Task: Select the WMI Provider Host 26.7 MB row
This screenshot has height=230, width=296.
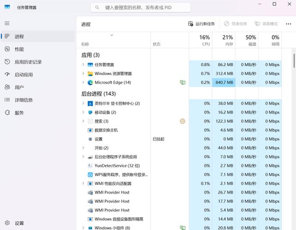Action: pyautogui.click(x=179, y=192)
